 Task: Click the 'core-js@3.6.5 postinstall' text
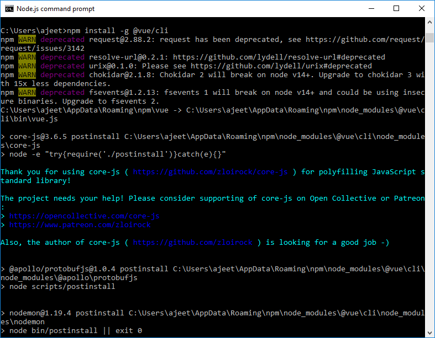pos(64,137)
